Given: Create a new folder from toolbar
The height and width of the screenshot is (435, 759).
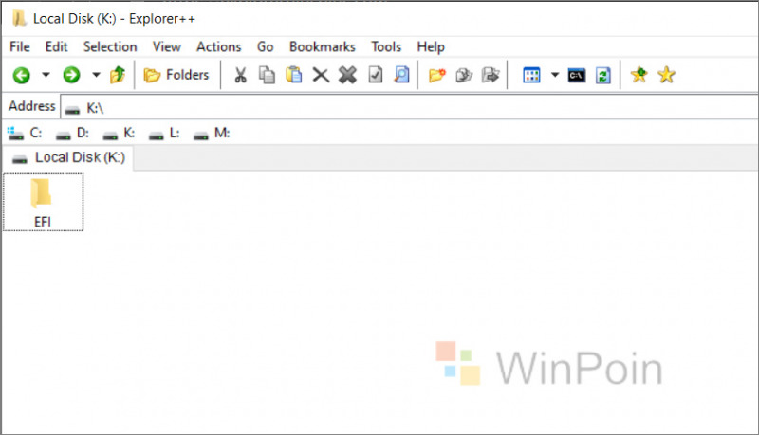Looking at the screenshot, I should coord(436,75).
